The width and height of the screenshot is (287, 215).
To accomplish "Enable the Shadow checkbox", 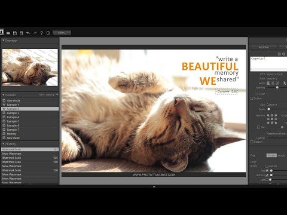I will pos(252,142).
